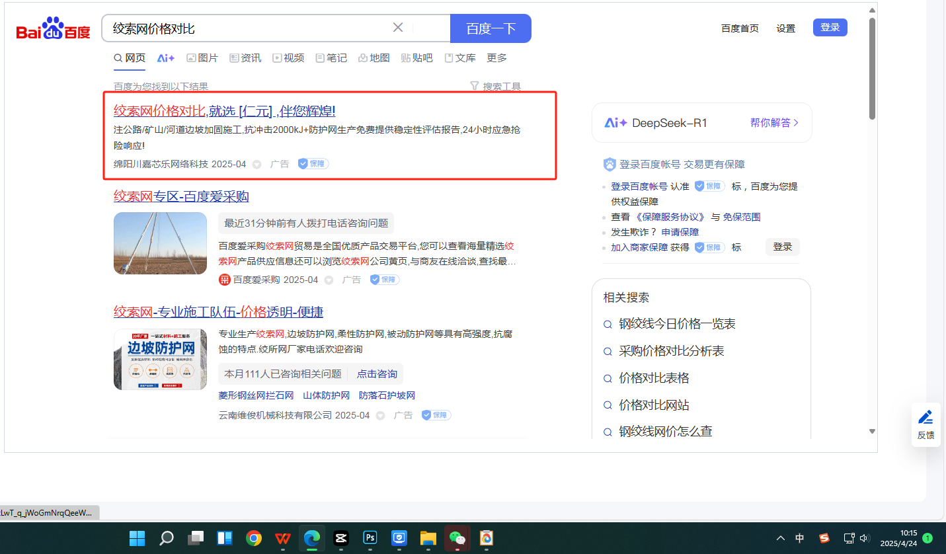The width and height of the screenshot is (946, 554).
Task: Clear the search box with the X icon
Action: tap(398, 28)
